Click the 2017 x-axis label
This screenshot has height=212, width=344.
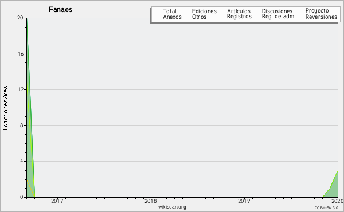tap(57, 201)
